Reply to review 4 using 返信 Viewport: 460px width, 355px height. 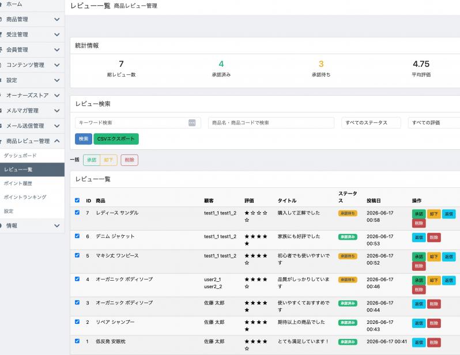pos(449,280)
